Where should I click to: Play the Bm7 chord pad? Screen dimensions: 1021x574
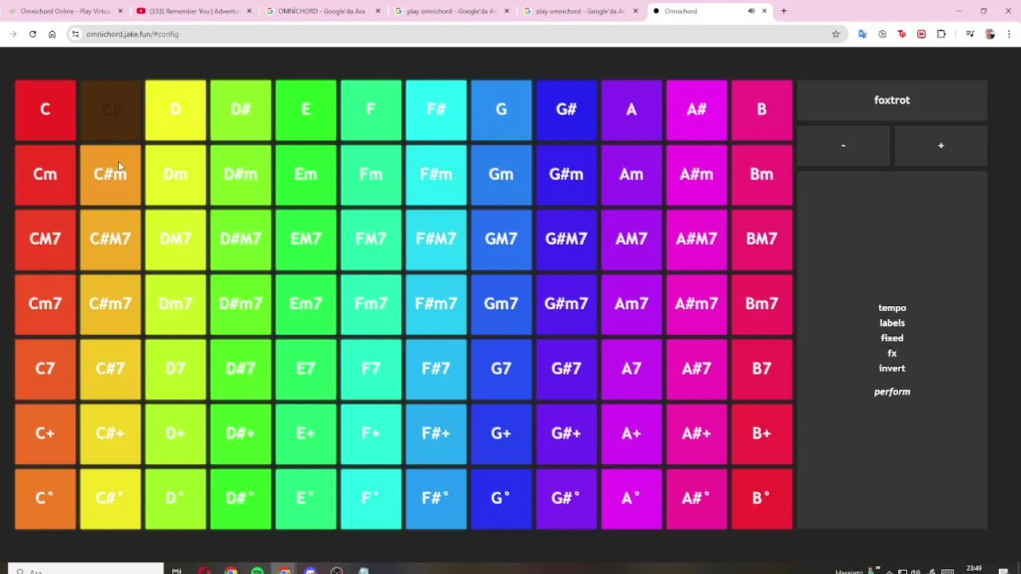(x=762, y=304)
